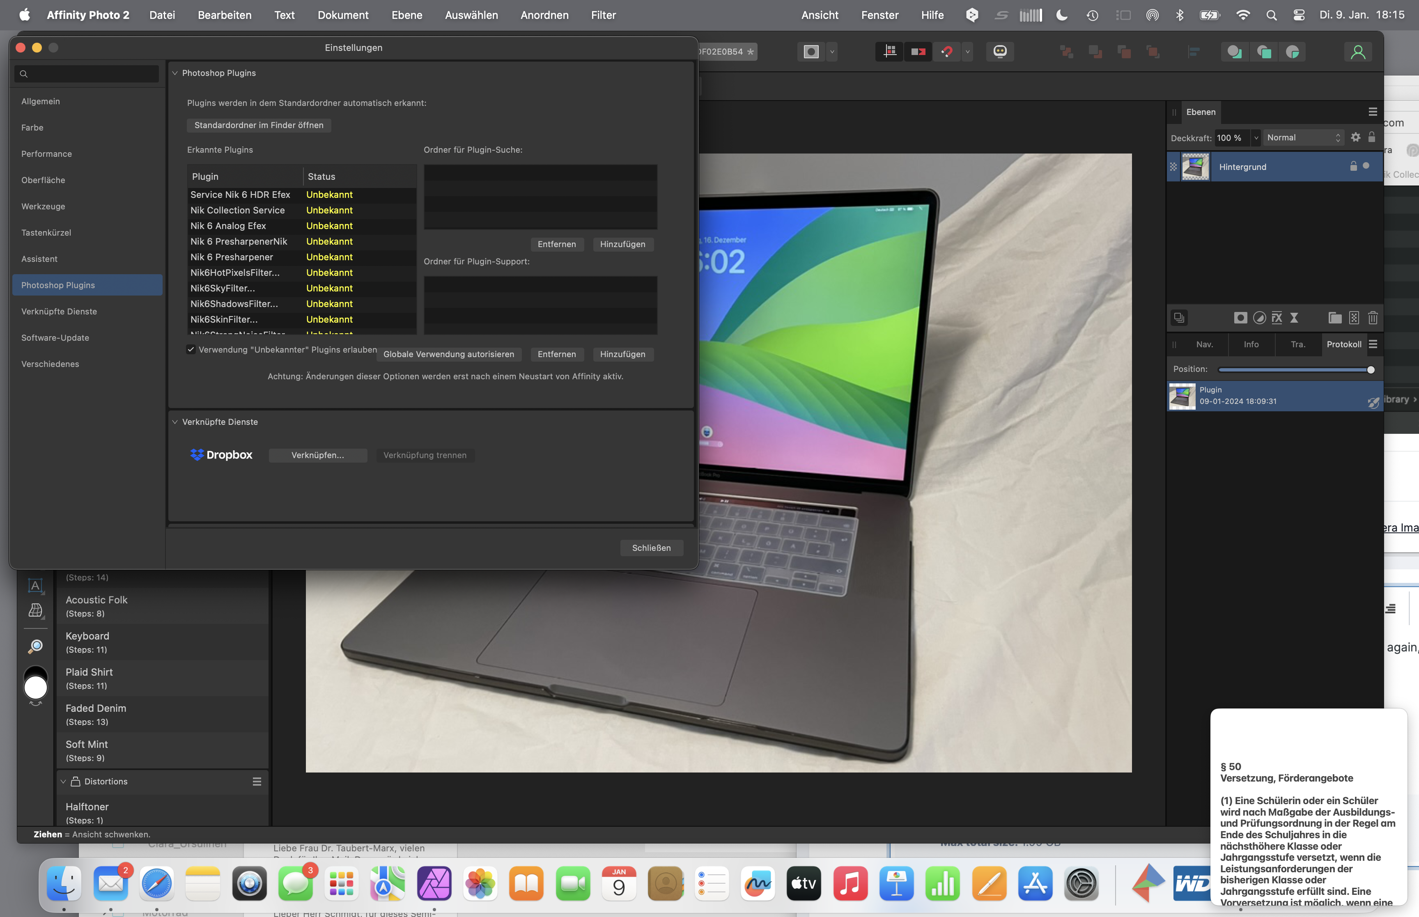
Task: Open the Ebenen panel hamburger menu
Action: [1373, 112]
